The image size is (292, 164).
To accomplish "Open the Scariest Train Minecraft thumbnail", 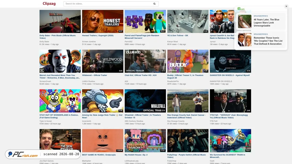I will coord(230,141).
